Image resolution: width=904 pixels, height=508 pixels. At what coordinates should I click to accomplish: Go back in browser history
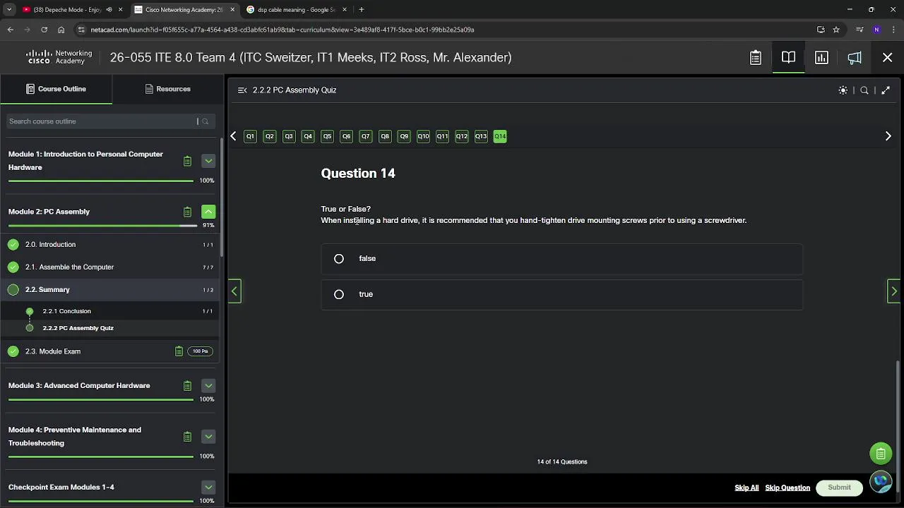10,30
